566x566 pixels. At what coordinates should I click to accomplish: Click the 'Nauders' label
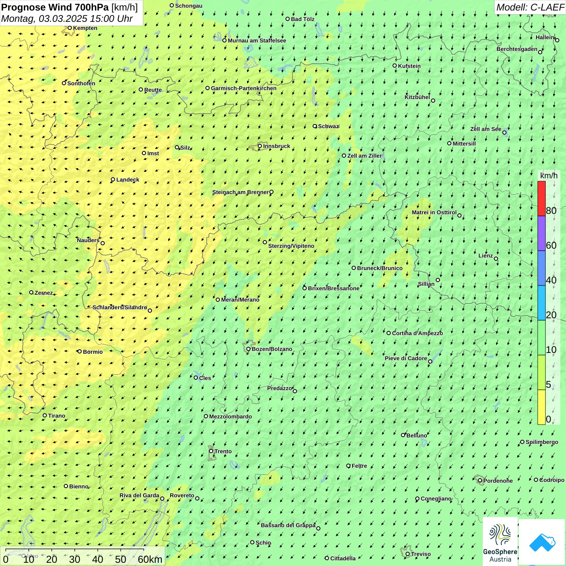88,240
